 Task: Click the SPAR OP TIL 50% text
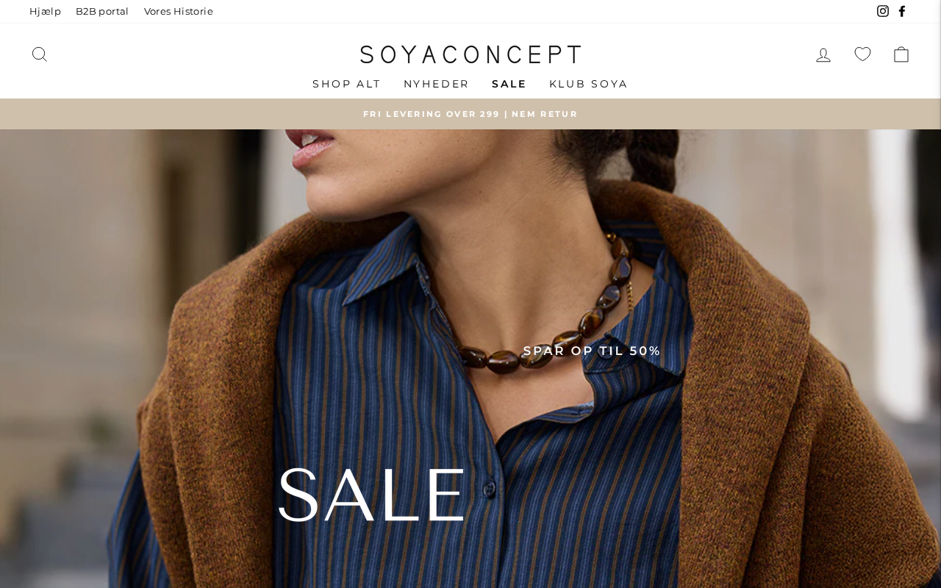pos(592,351)
